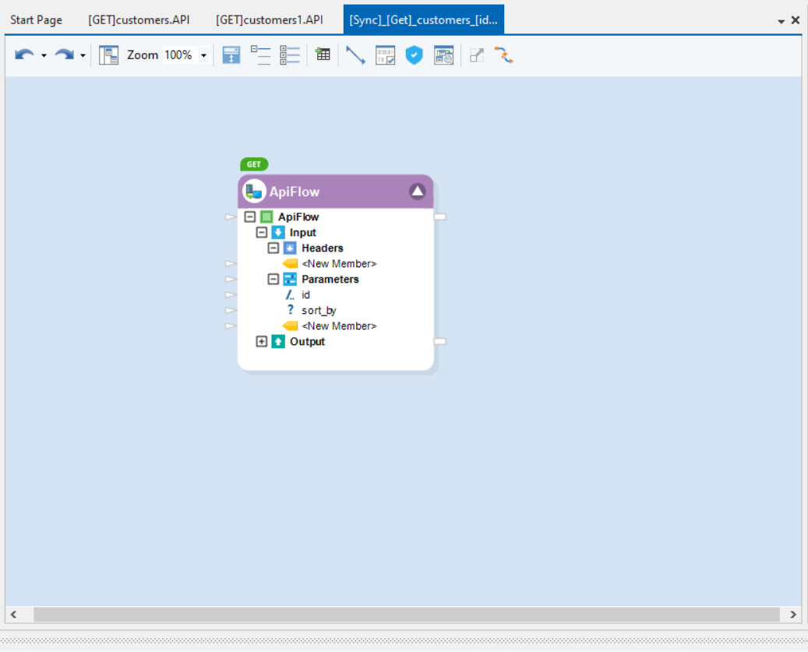Open the Undo history dropdown arrow
The width and height of the screenshot is (808, 652).
[44, 55]
